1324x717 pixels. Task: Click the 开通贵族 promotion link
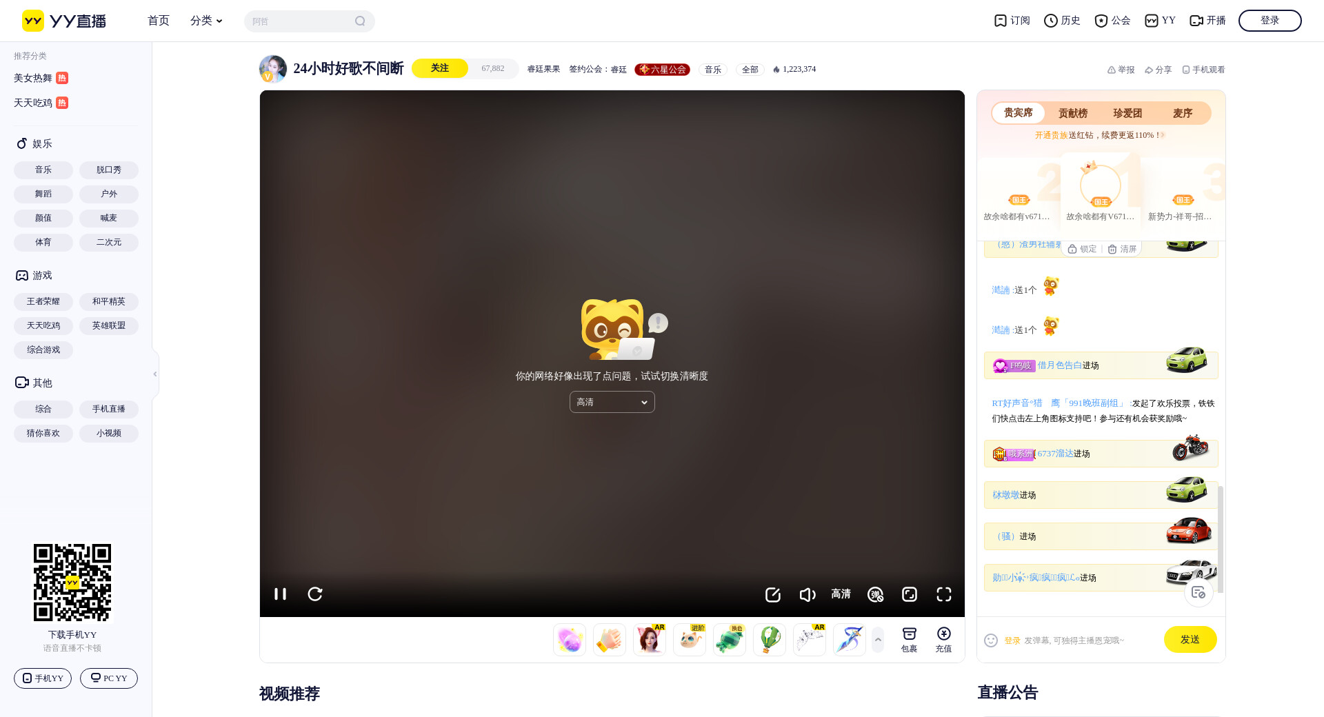pos(1051,135)
